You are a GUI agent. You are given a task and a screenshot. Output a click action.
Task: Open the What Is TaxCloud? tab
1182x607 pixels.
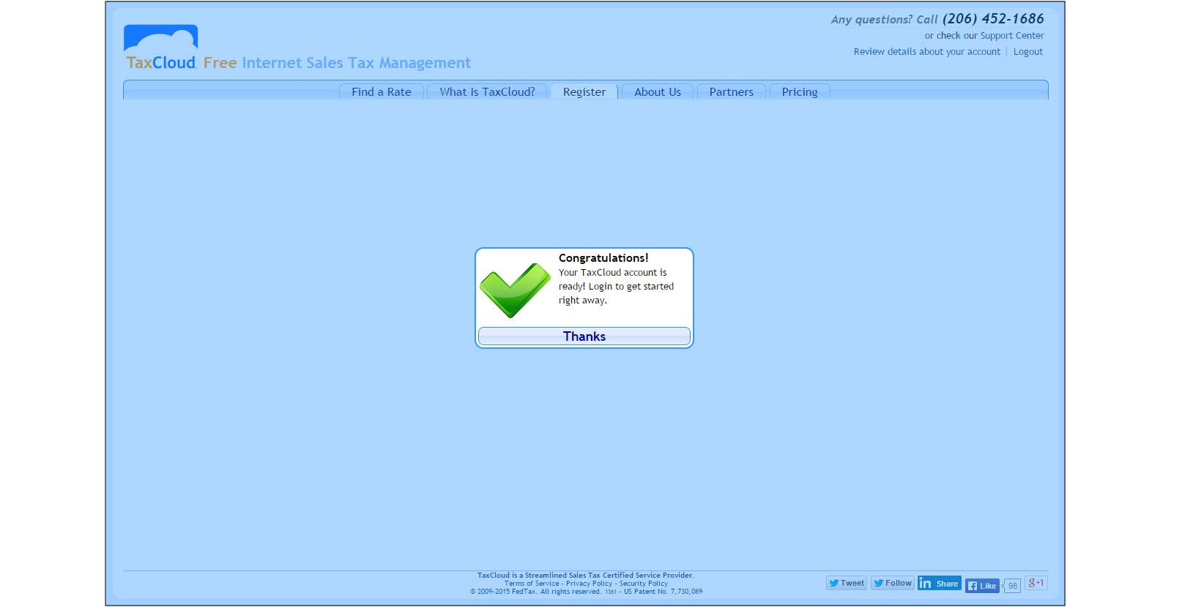click(487, 91)
